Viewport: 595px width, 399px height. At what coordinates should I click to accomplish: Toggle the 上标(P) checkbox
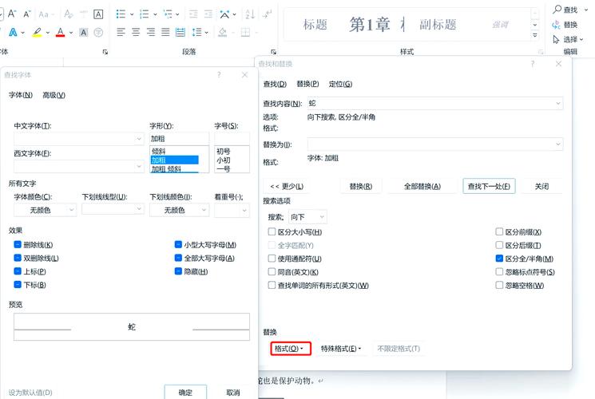pos(18,271)
